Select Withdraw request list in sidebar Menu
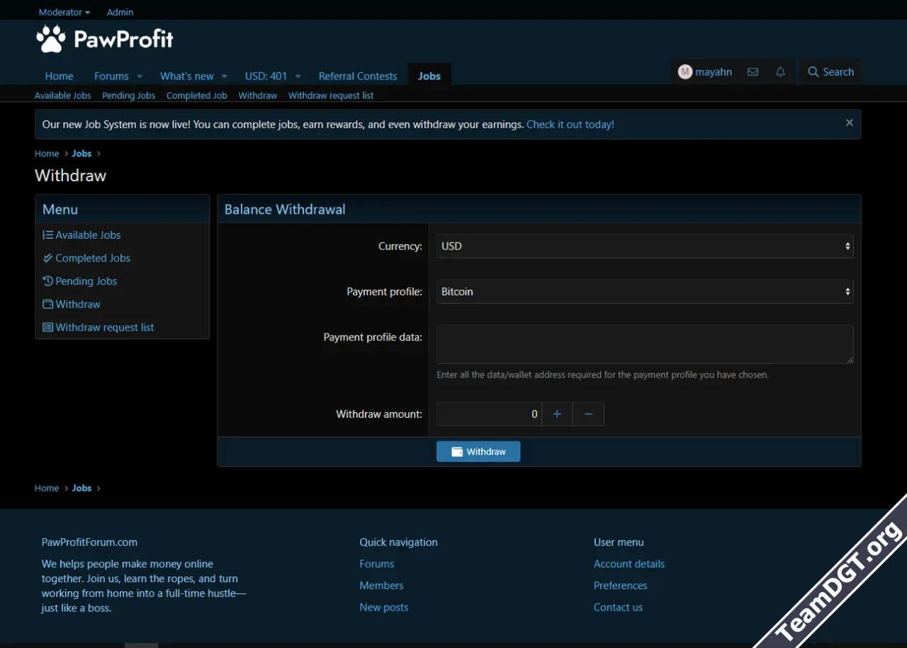The width and height of the screenshot is (907, 648). 104,327
